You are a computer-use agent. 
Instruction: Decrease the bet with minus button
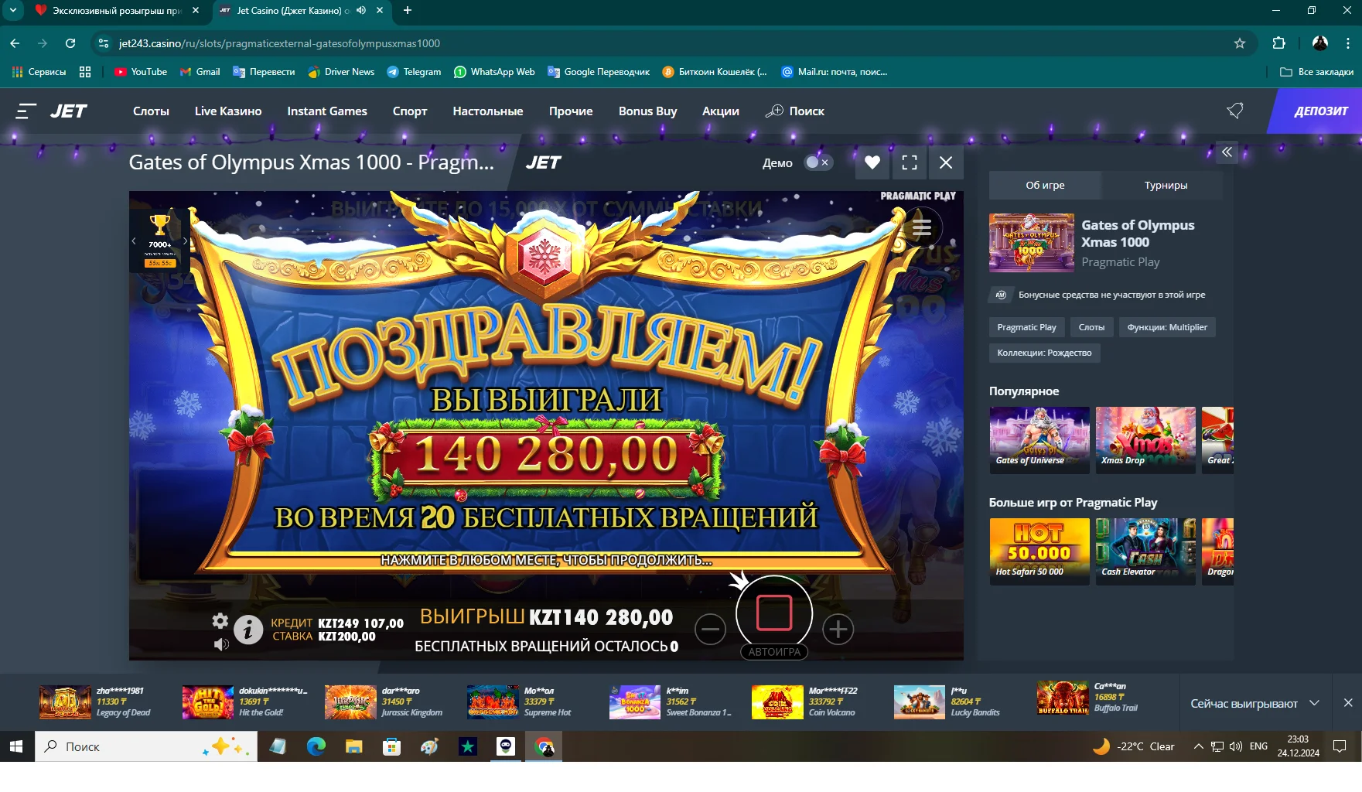tap(710, 629)
